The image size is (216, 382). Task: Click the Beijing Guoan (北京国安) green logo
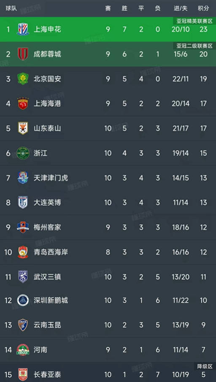pyautogui.click(x=23, y=79)
